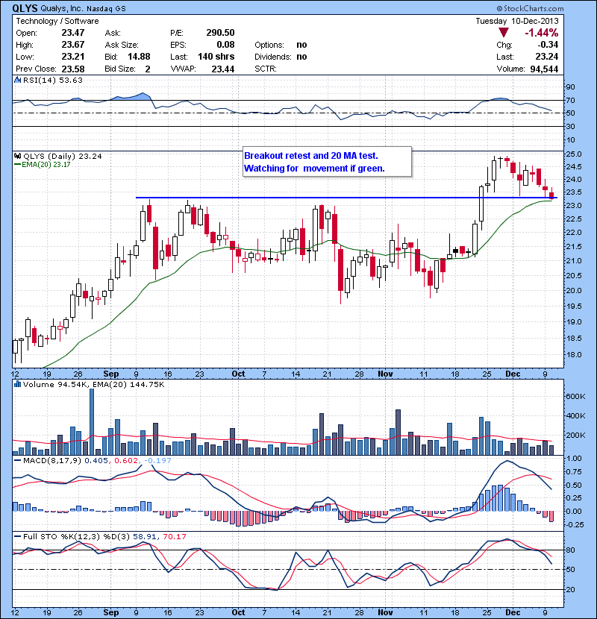This screenshot has width=597, height=619.
Task: Select the company name Qualys, Inc.
Action: pyautogui.click(x=62, y=8)
